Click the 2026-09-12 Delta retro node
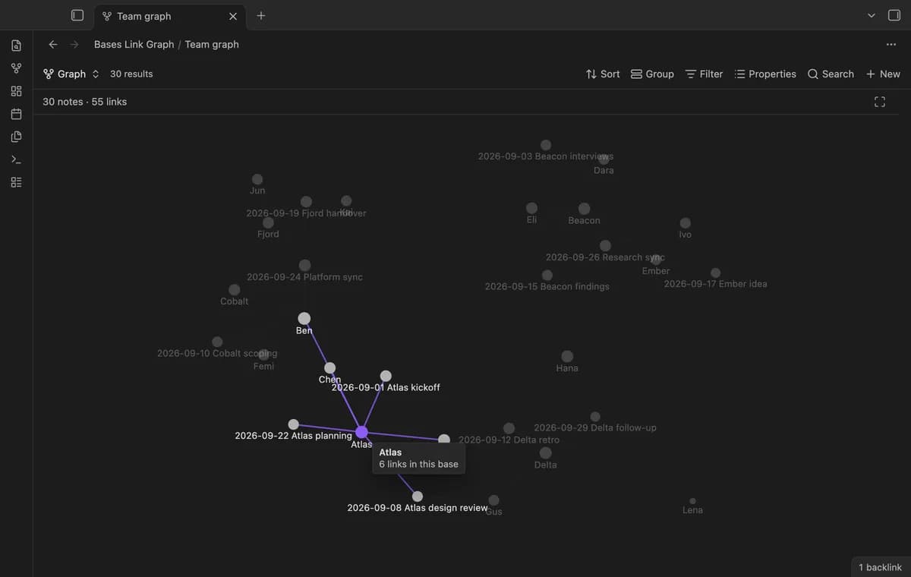 point(509,428)
